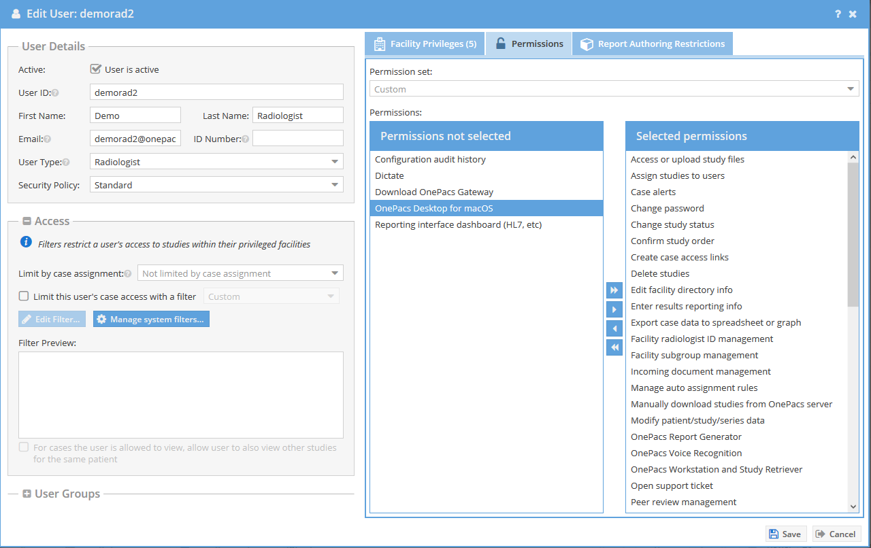Image resolution: width=871 pixels, height=548 pixels.
Task: Click the Email help icon
Action: pyautogui.click(x=48, y=139)
